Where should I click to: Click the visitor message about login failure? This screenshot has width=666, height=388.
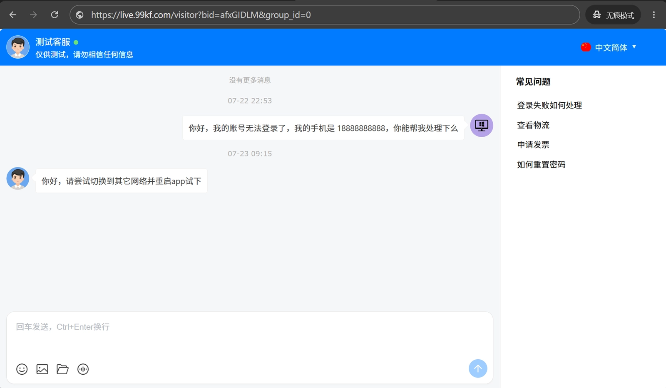pyautogui.click(x=323, y=128)
